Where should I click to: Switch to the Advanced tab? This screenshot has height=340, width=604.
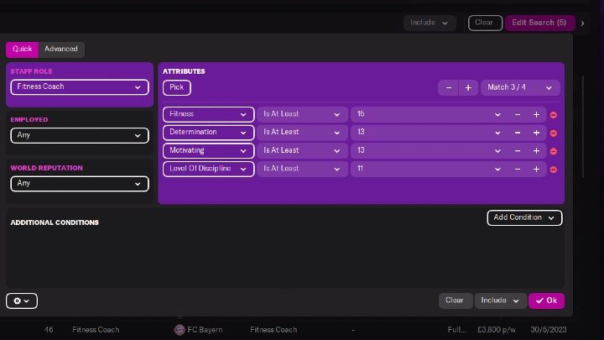point(61,50)
